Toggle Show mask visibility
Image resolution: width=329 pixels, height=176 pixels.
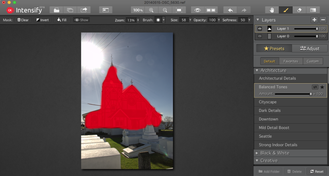tap(81, 20)
